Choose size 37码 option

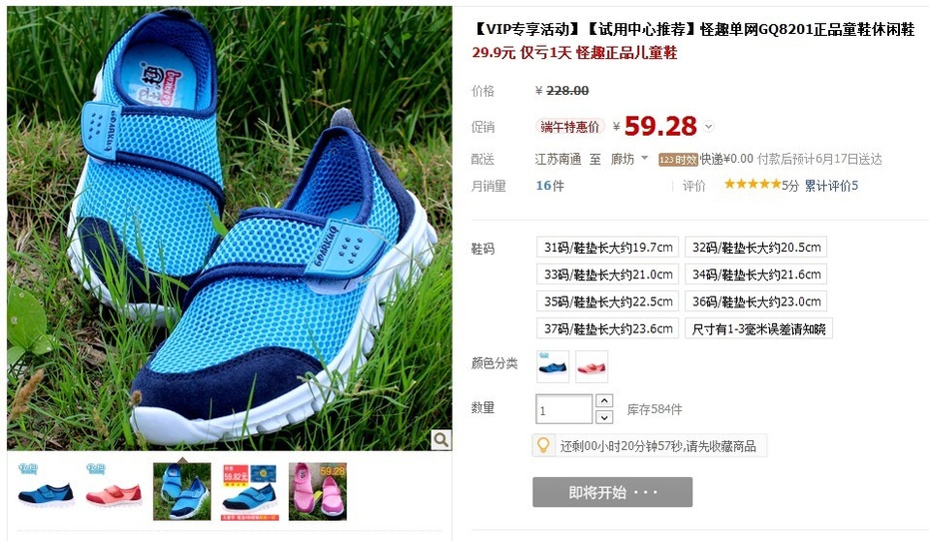click(608, 328)
